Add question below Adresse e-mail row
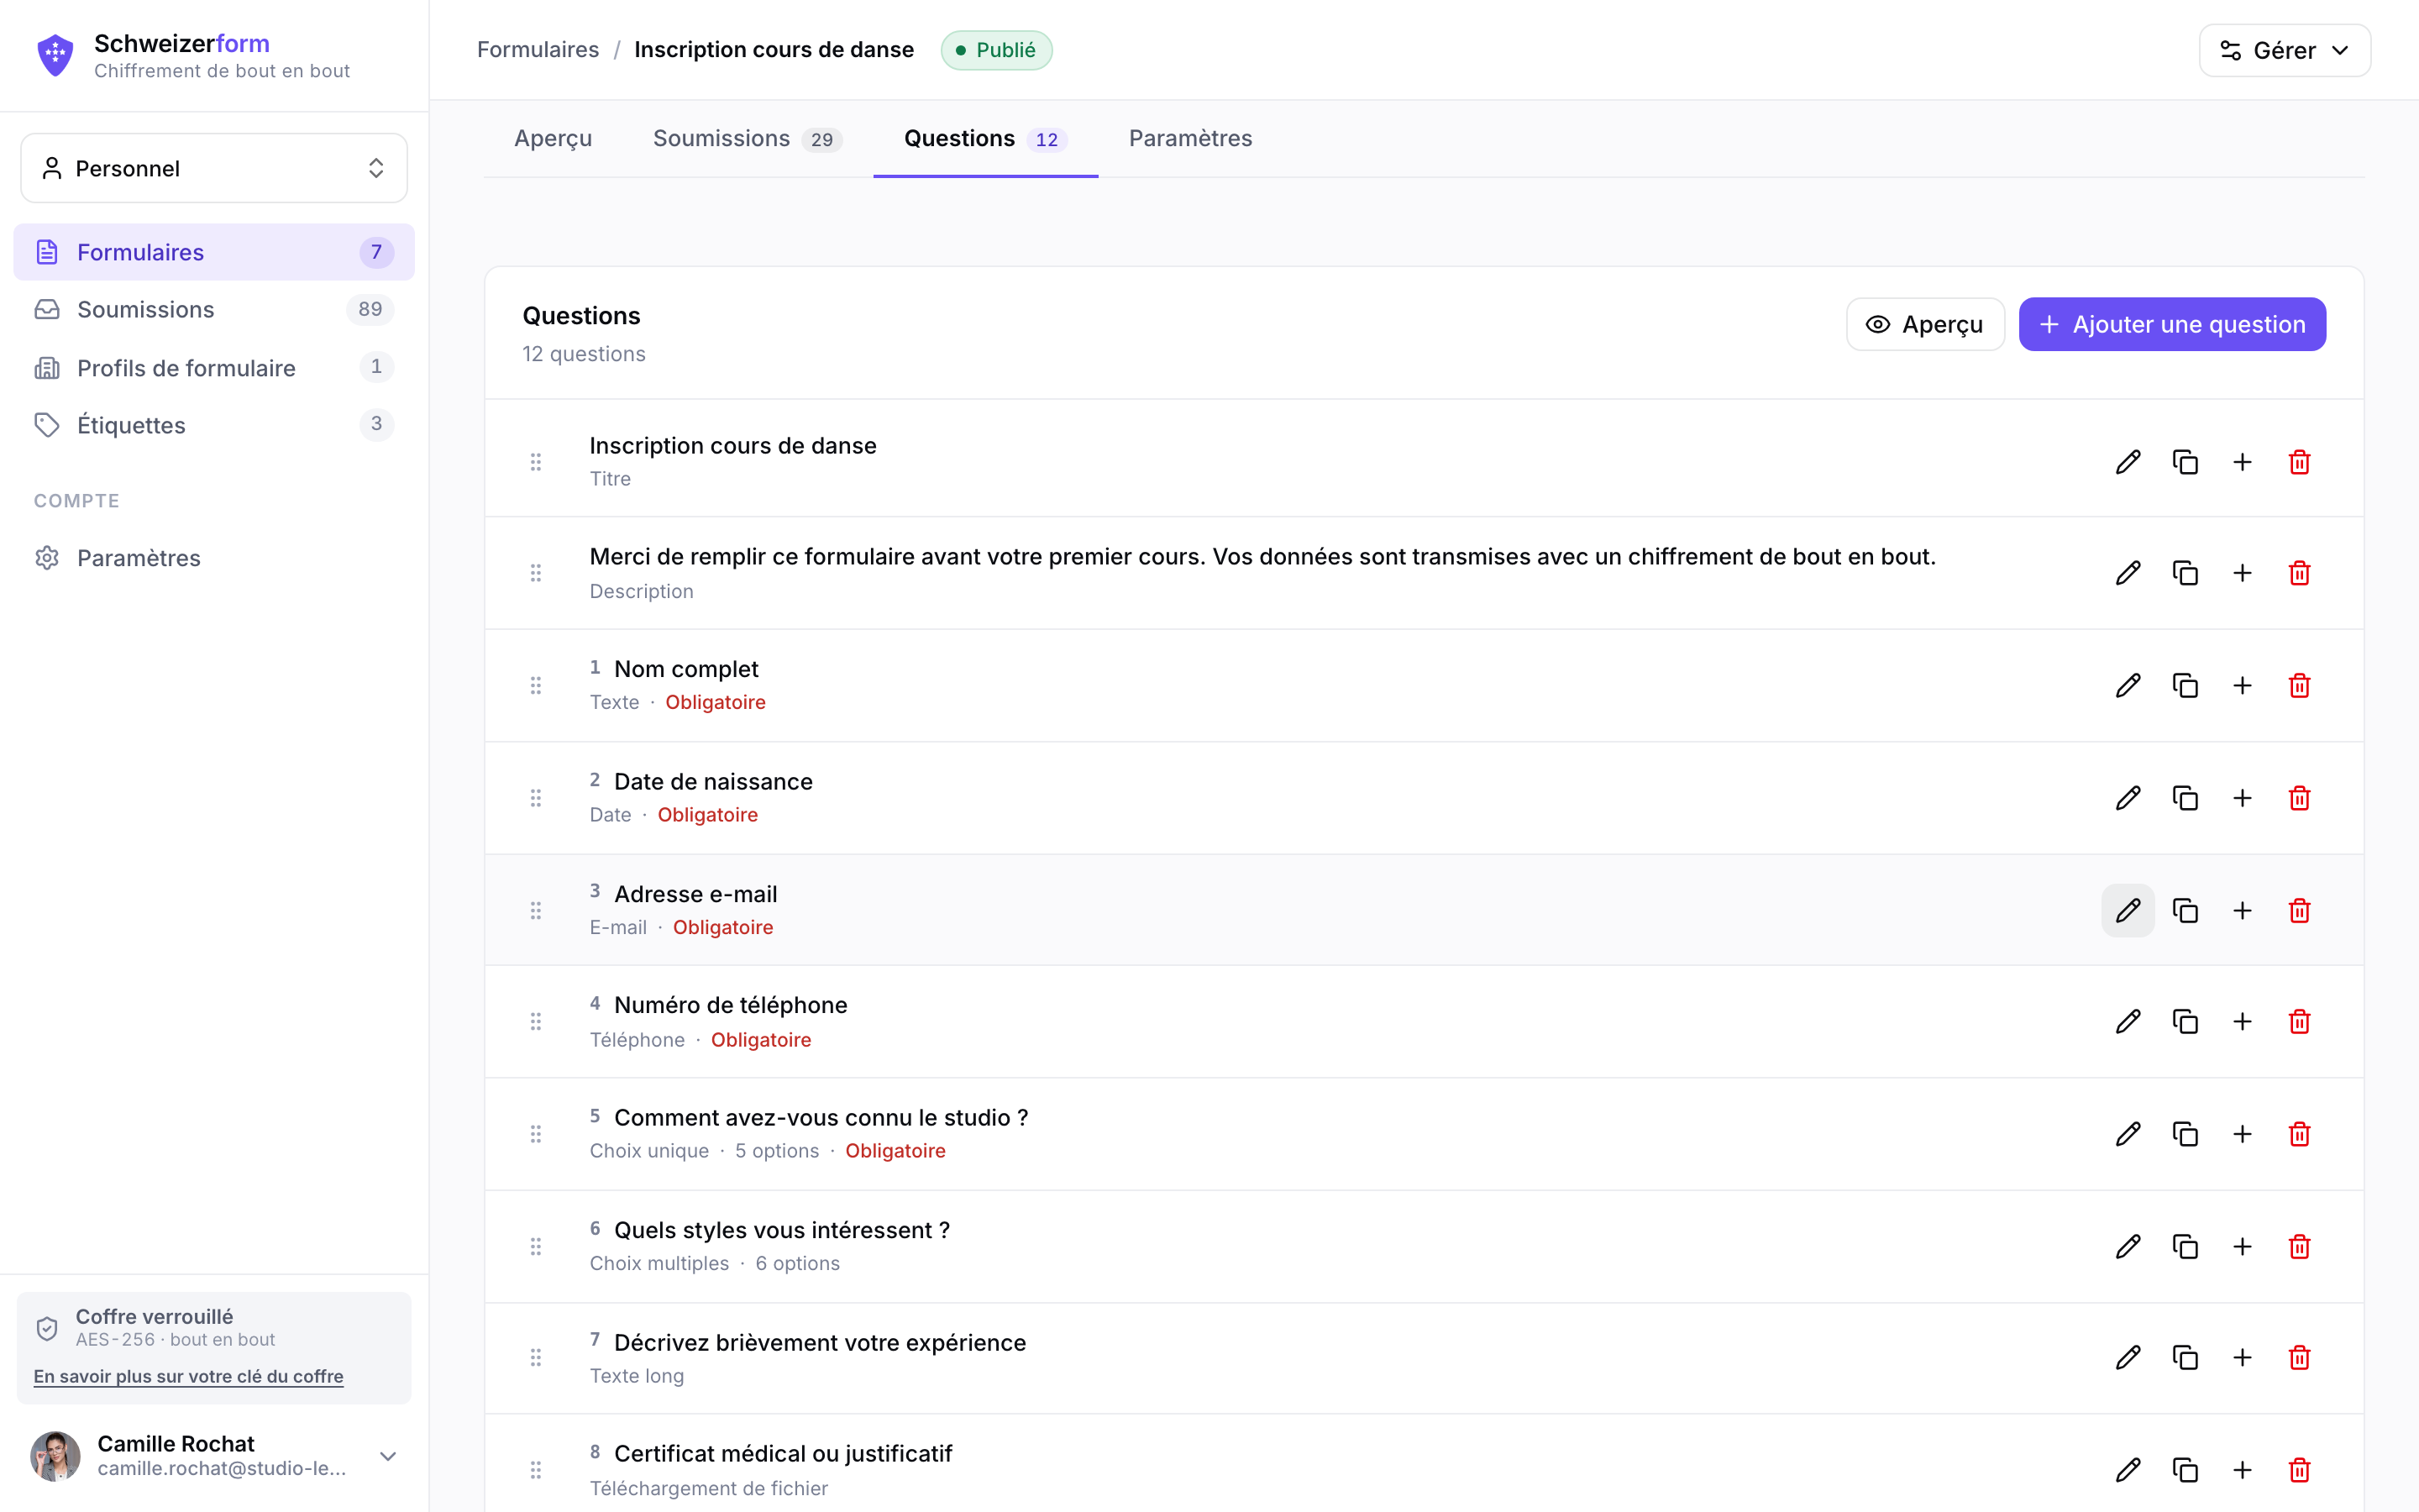Image resolution: width=2419 pixels, height=1512 pixels. pos(2242,910)
